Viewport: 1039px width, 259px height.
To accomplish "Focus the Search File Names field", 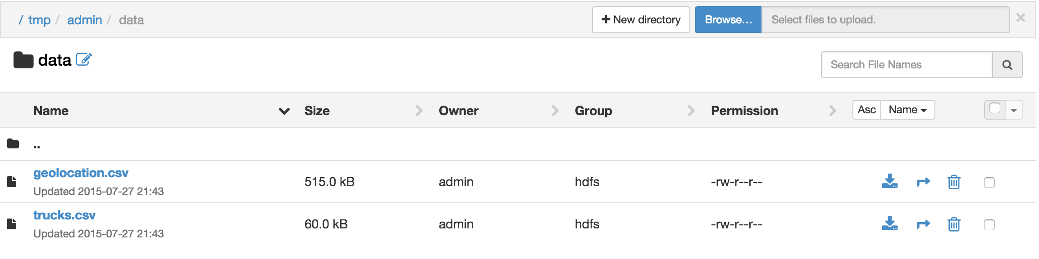I will [907, 65].
